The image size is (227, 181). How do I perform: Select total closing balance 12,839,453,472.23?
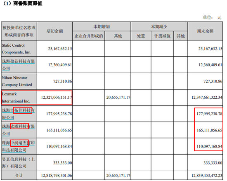click(x=207, y=176)
